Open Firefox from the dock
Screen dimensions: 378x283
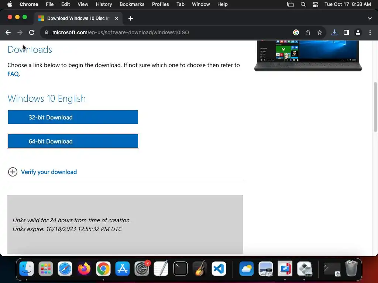click(x=84, y=269)
